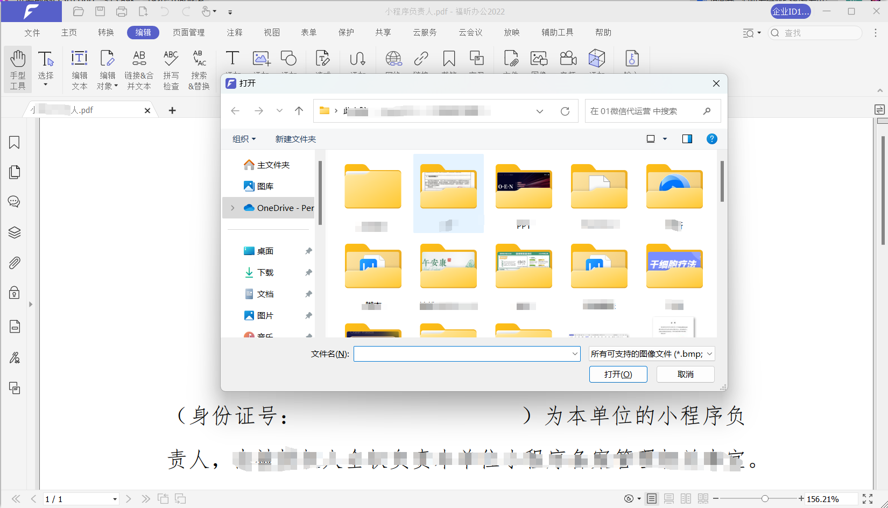Click the Cancel (取消) button in dialog
This screenshot has width=888, height=508.
tap(686, 374)
